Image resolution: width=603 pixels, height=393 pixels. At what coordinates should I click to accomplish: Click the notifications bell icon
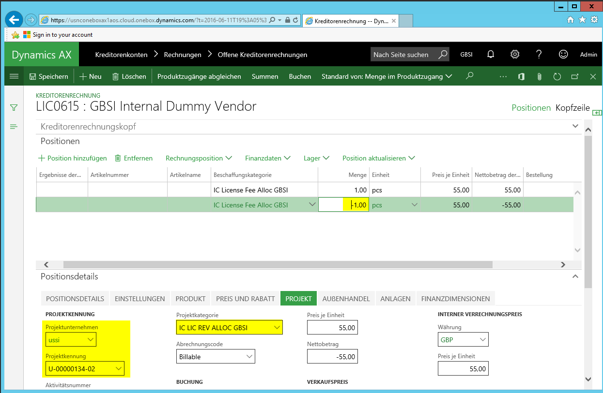click(491, 54)
